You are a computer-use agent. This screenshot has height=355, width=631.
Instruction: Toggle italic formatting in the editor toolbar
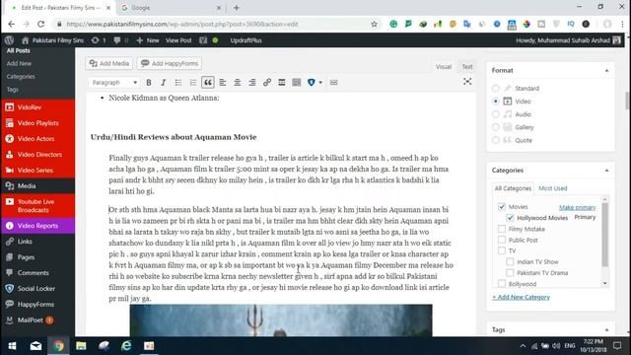coord(163,83)
